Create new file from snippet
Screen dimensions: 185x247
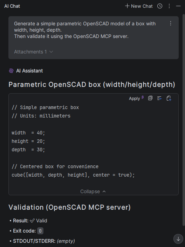pyautogui.click(x=169, y=98)
